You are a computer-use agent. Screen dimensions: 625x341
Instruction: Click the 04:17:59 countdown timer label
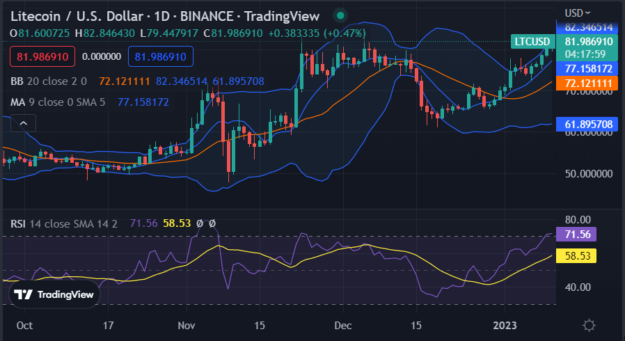tap(585, 54)
